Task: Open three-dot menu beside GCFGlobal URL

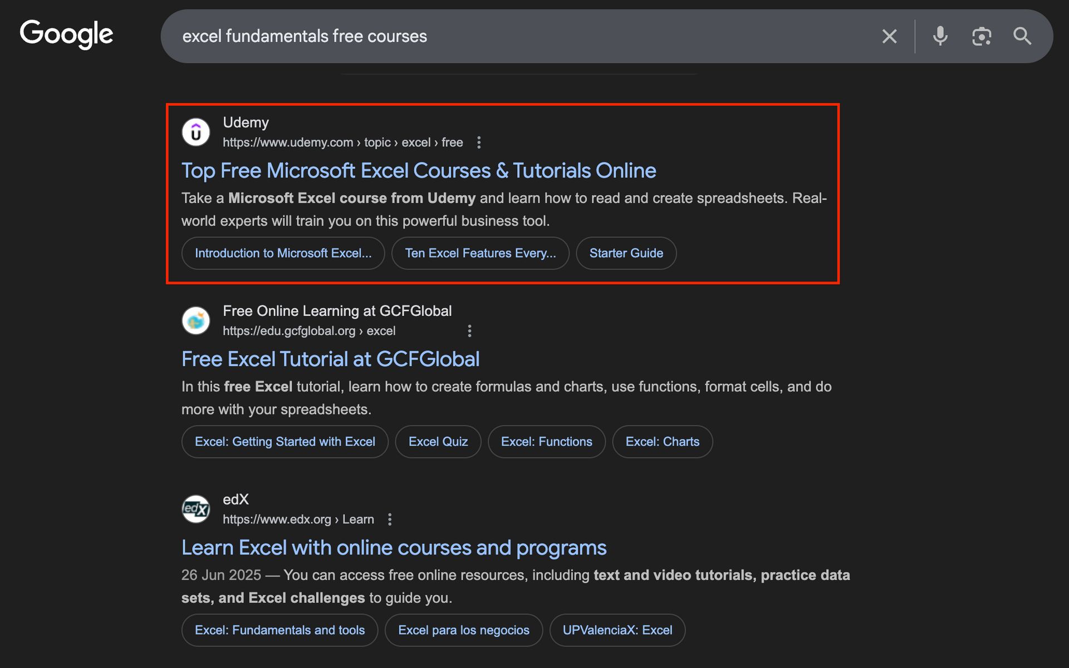Action: 469,331
